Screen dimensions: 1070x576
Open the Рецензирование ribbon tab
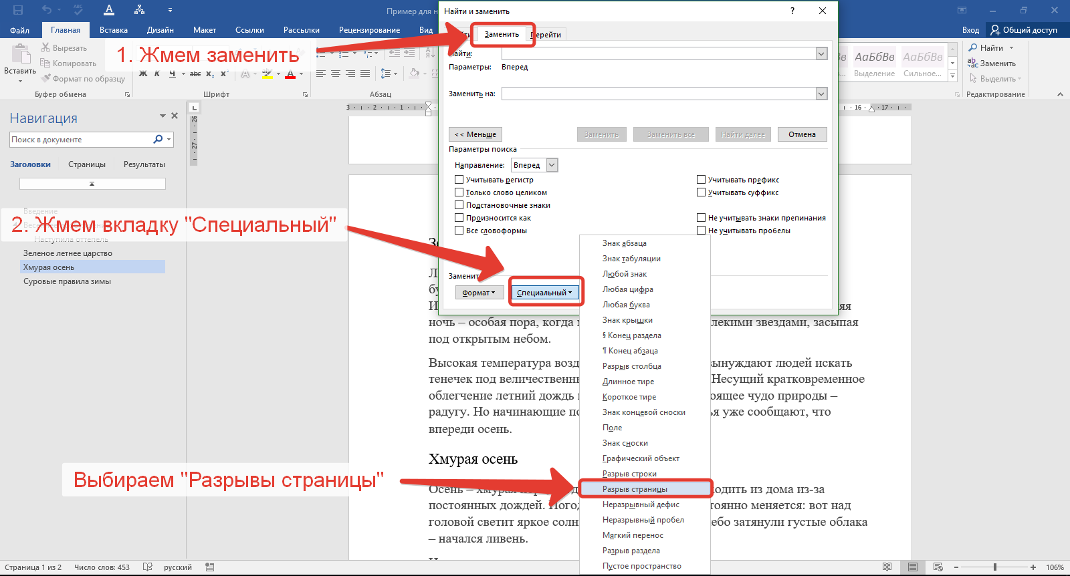(x=369, y=30)
